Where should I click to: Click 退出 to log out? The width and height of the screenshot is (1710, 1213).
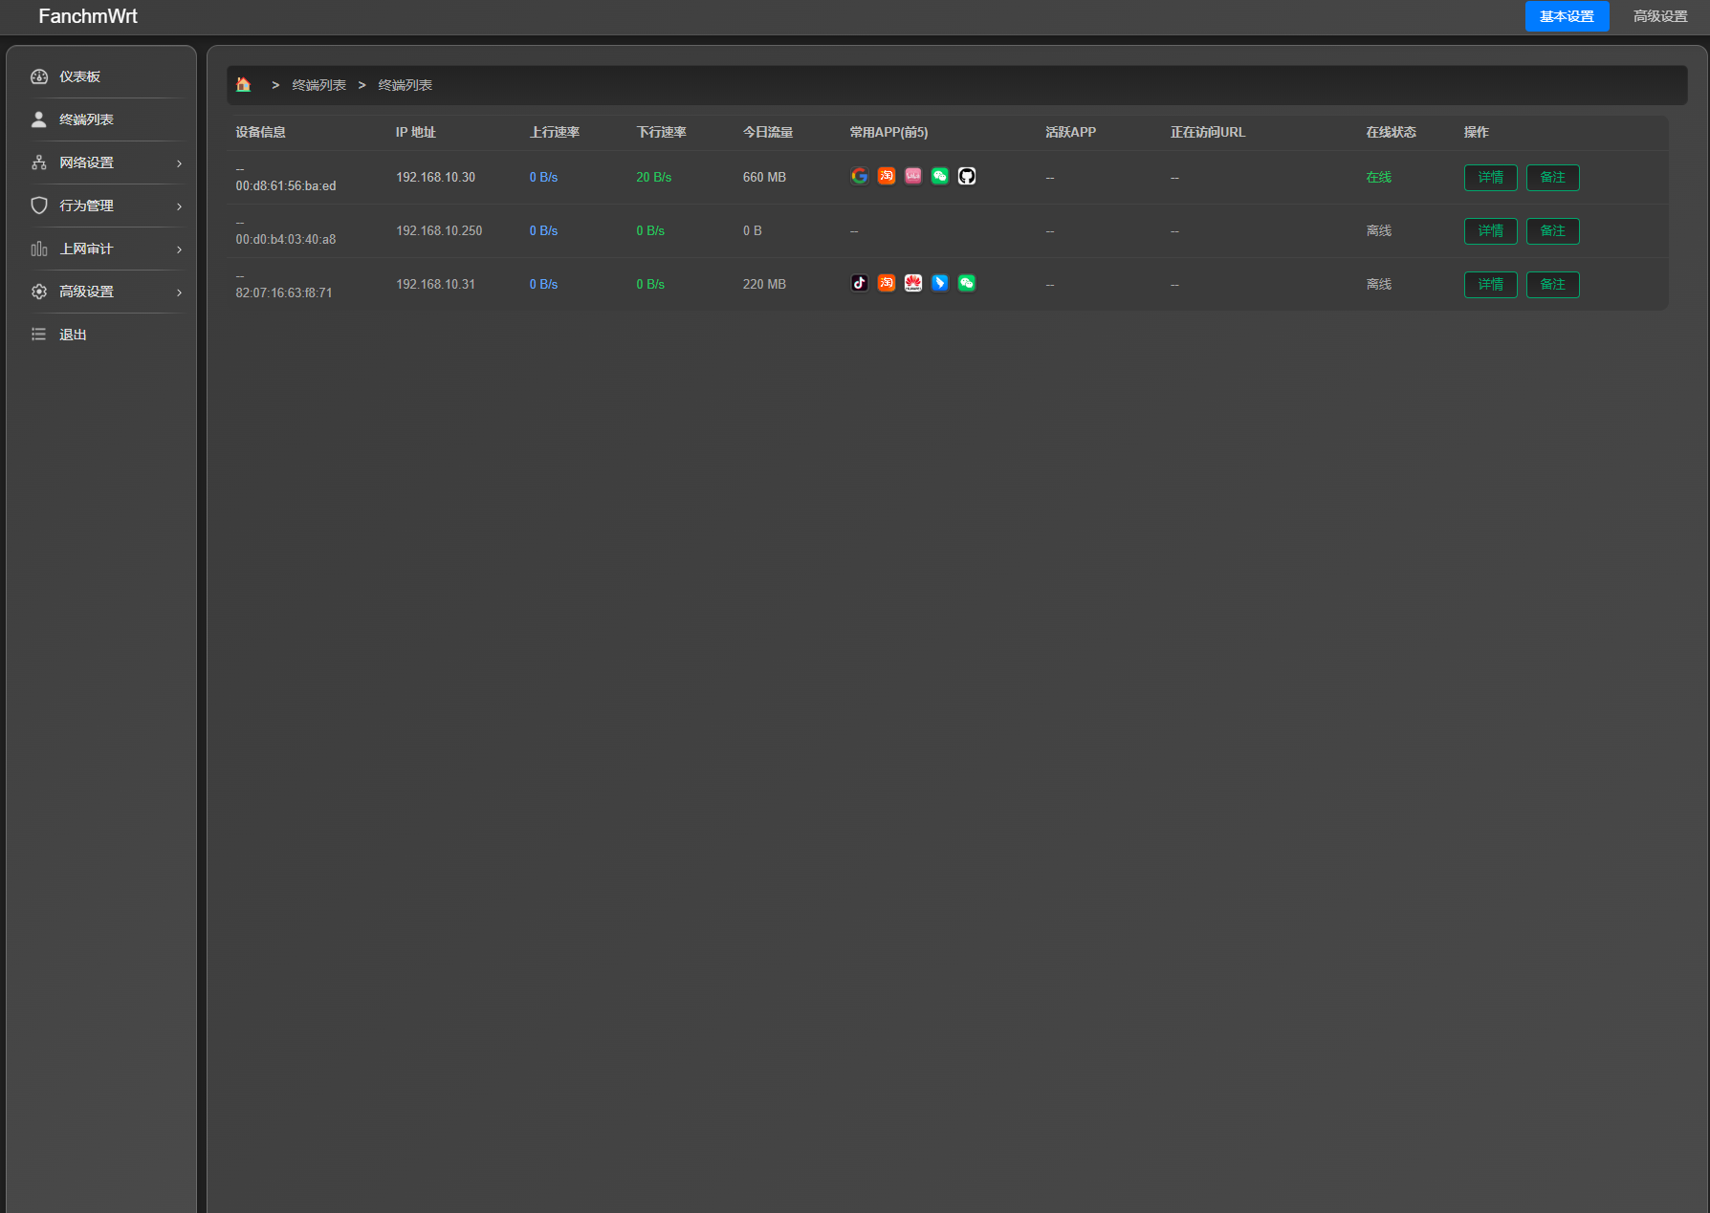tap(73, 335)
